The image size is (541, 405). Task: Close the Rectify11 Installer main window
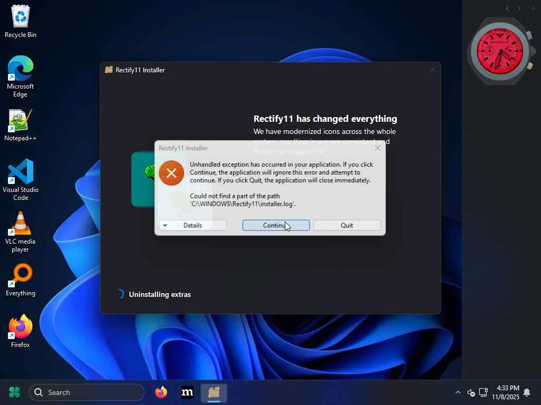[433, 70]
